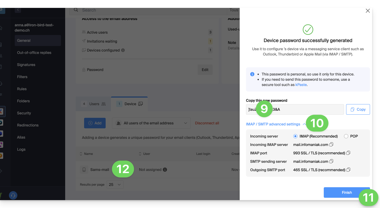
Task: Click the support headset icon at bottom
Action: [13, 195]
